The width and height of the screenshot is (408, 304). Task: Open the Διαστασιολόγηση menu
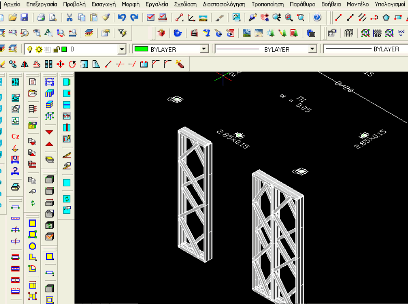tap(224, 4)
